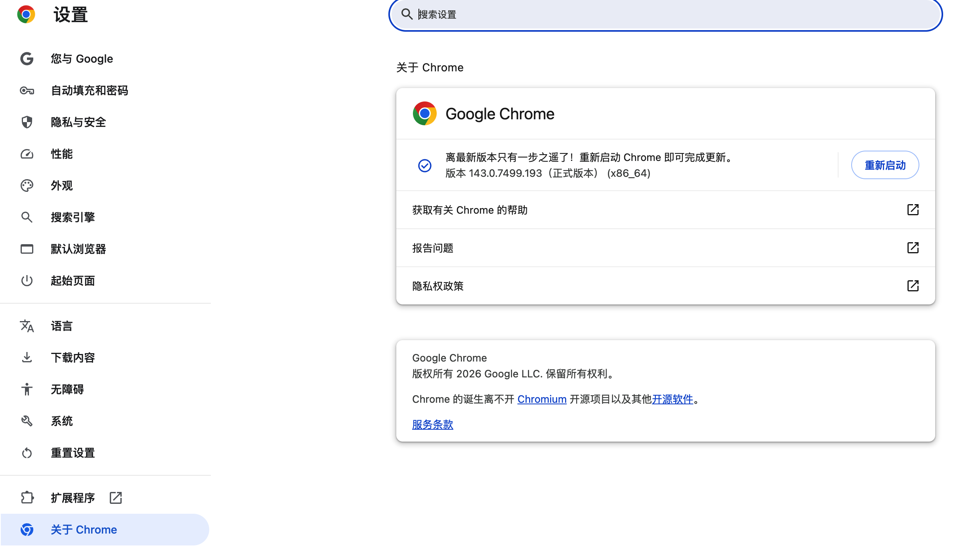Select the wrench icon for 系统
The height and width of the screenshot is (551, 959).
pyautogui.click(x=27, y=421)
